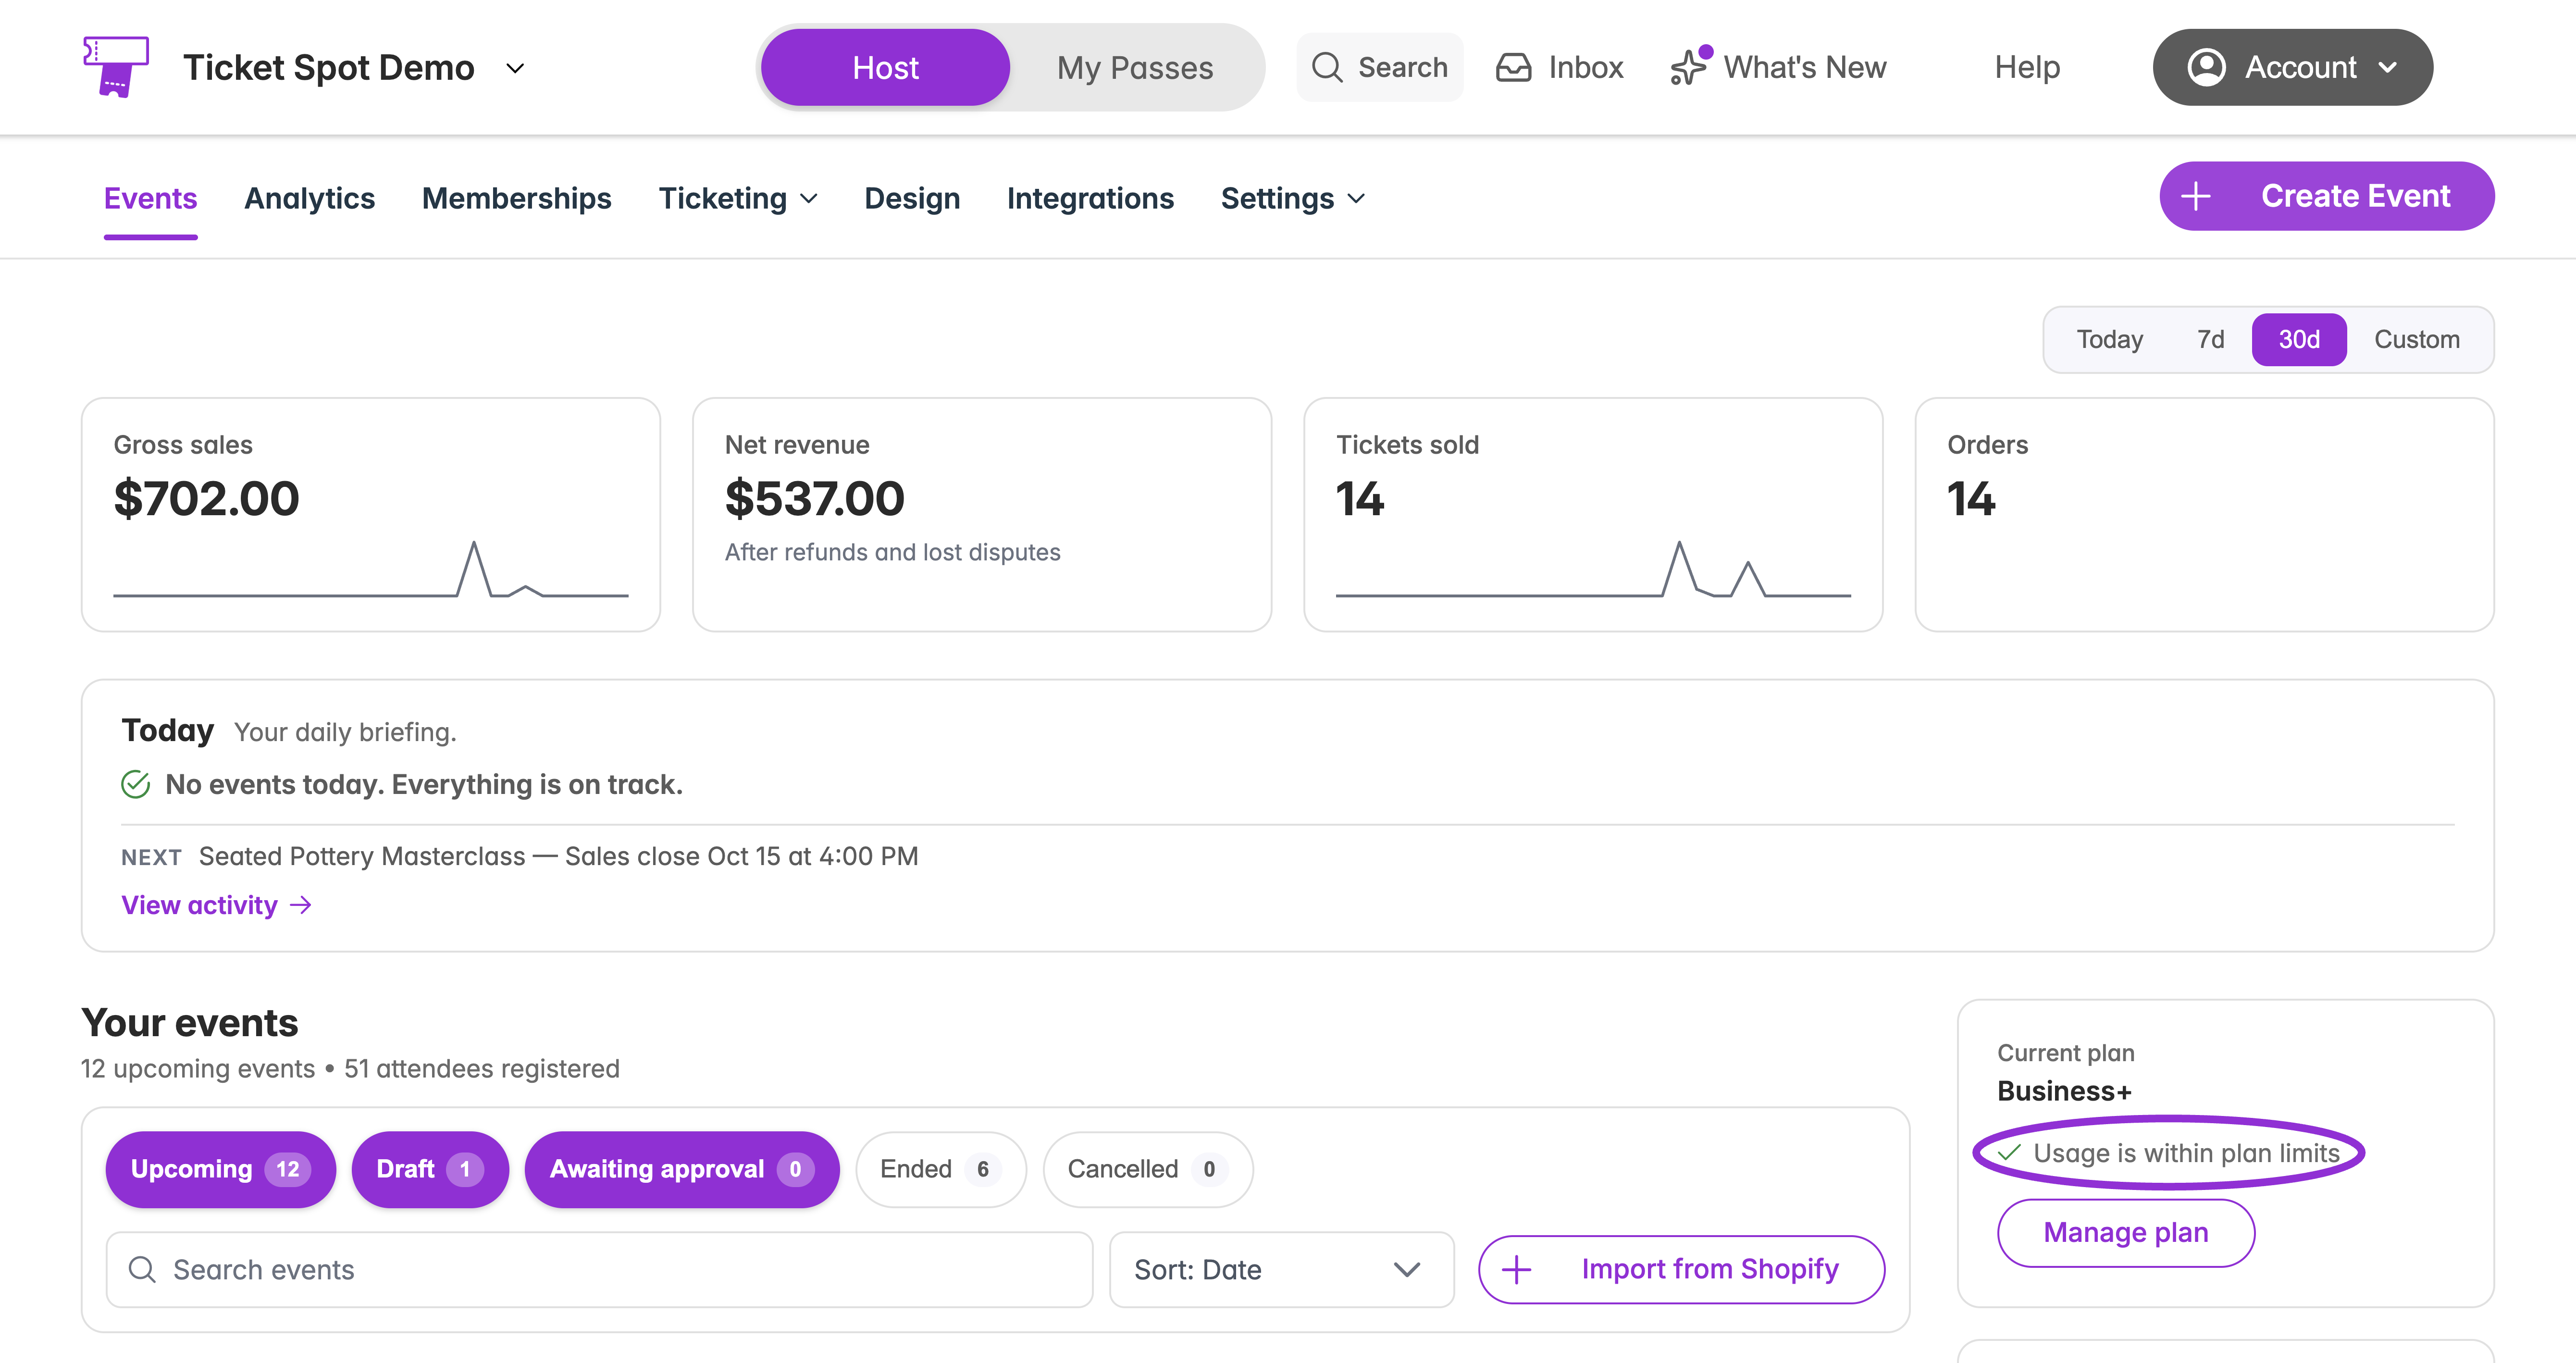This screenshot has width=2576, height=1363.
Task: Click the Tickets sold sparkline chart
Action: (1593, 569)
